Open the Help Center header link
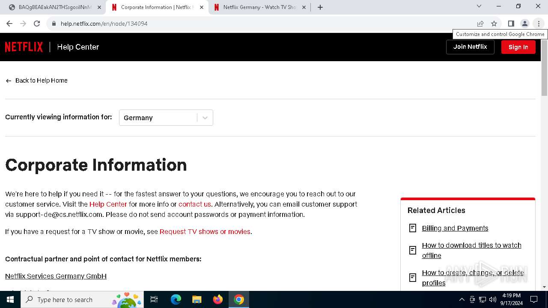548x308 pixels. [x=78, y=47]
